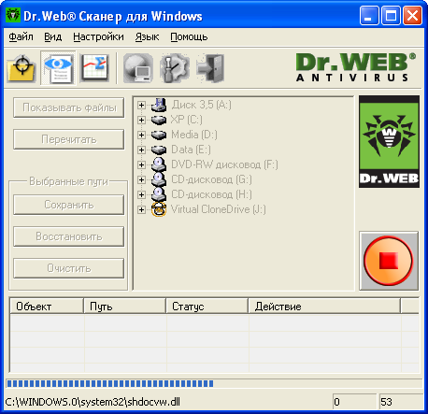428x414 pixels.
Task: Open the Файл menu
Action: point(21,36)
